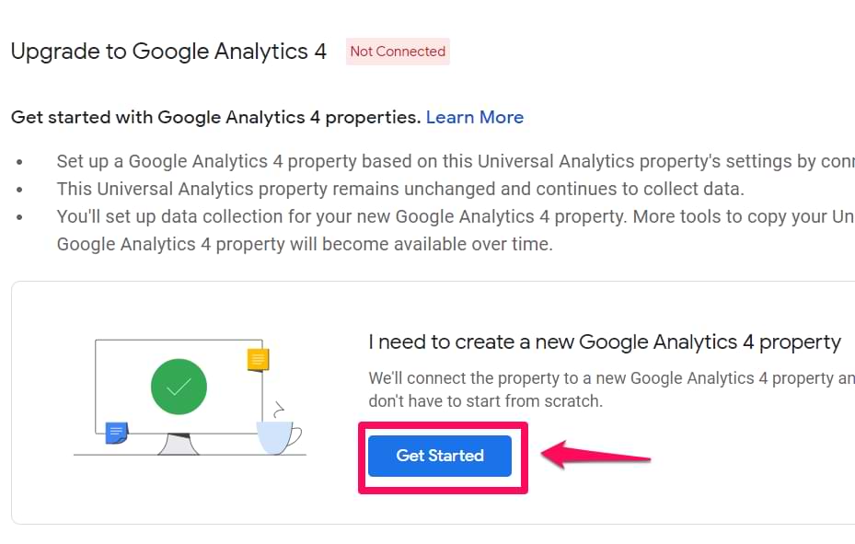Click the first bullet point dot
This screenshot has width=855, height=544.
tap(19, 162)
